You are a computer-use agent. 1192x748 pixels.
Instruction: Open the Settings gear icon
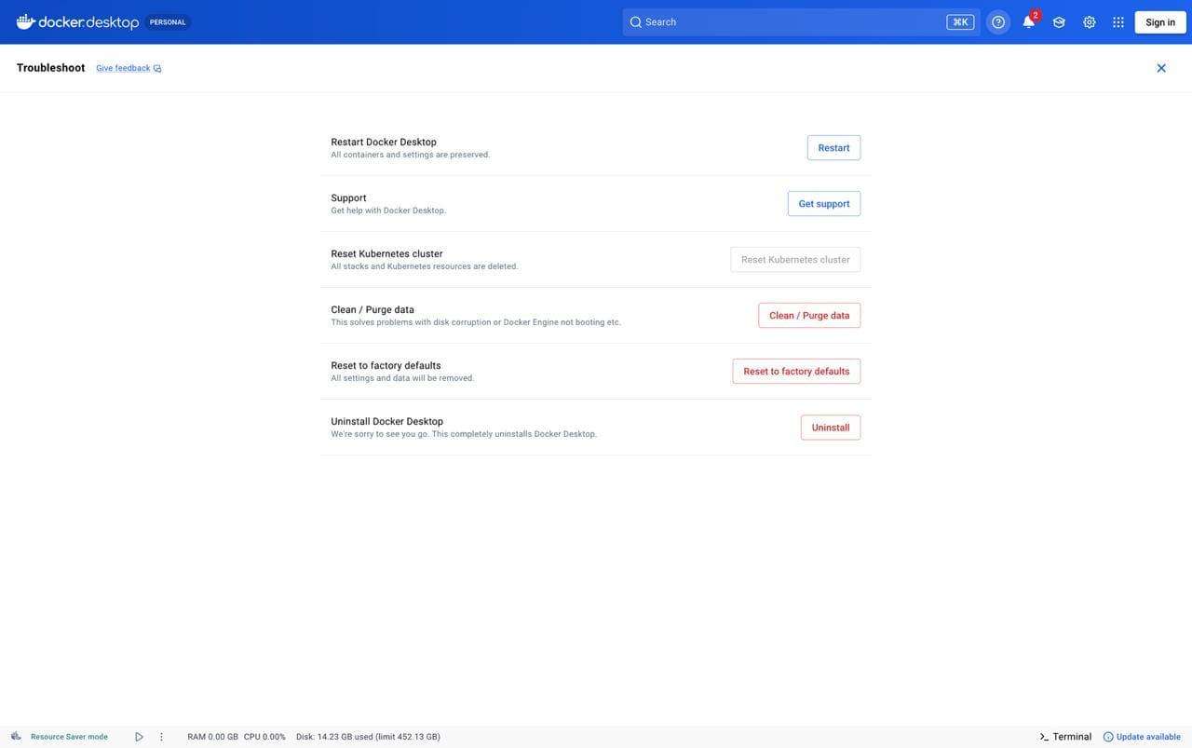pos(1090,22)
